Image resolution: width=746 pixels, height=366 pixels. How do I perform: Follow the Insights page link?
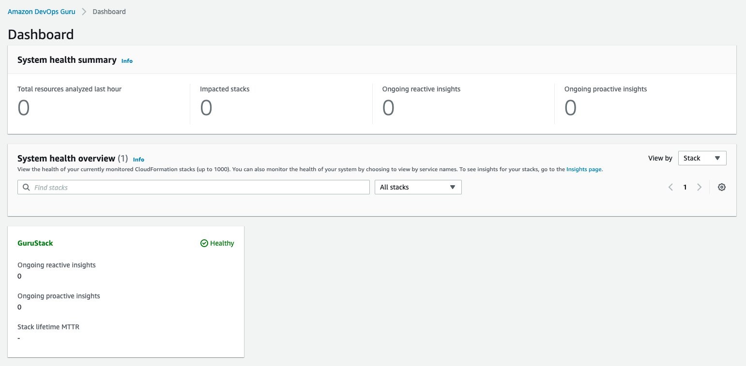584,170
